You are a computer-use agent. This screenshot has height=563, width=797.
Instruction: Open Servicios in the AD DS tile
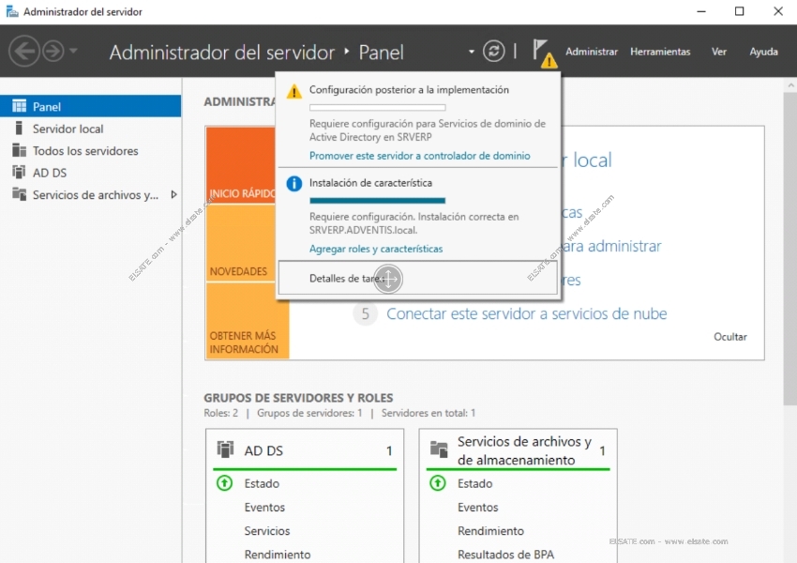(267, 531)
